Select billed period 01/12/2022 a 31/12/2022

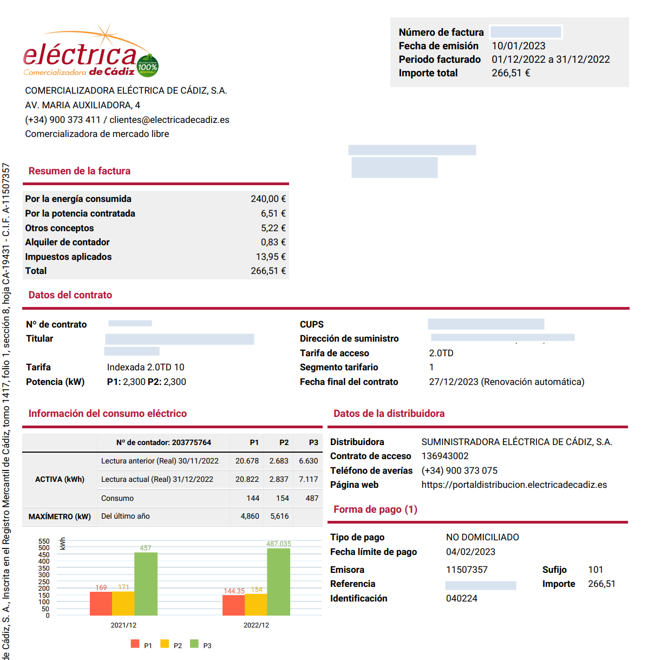pos(551,60)
